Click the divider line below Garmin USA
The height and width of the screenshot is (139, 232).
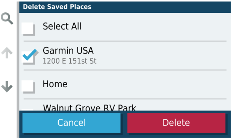tap(125, 70)
